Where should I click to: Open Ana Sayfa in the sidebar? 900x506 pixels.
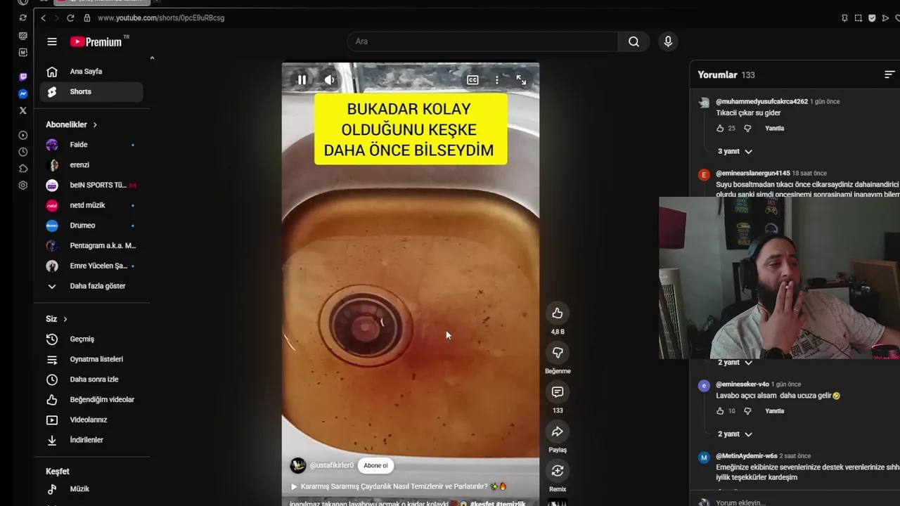(91, 72)
